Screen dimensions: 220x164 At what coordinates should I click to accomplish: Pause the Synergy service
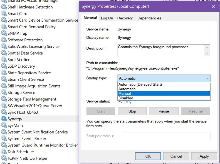tap(164, 111)
